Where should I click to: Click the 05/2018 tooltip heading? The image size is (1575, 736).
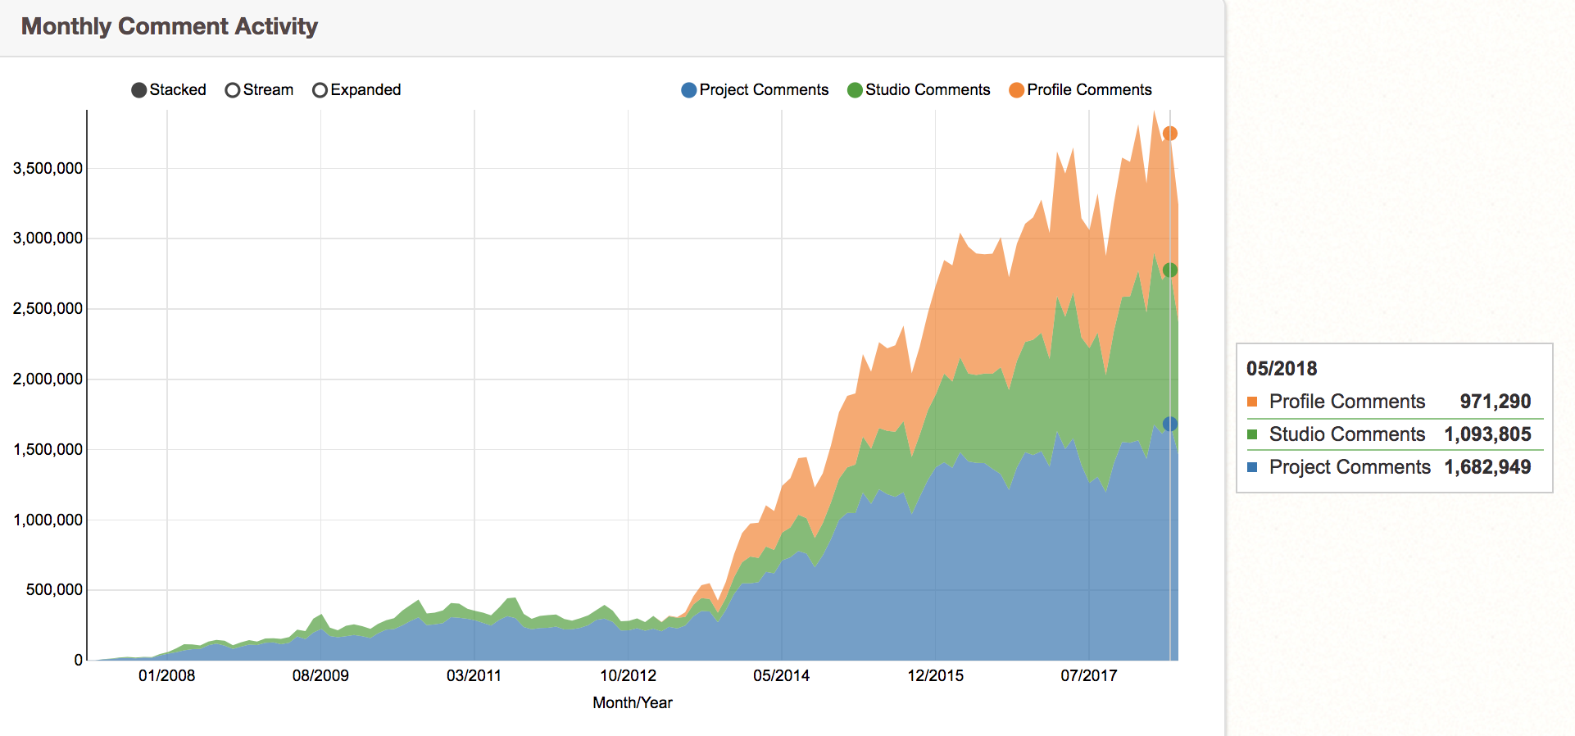coord(1282,369)
